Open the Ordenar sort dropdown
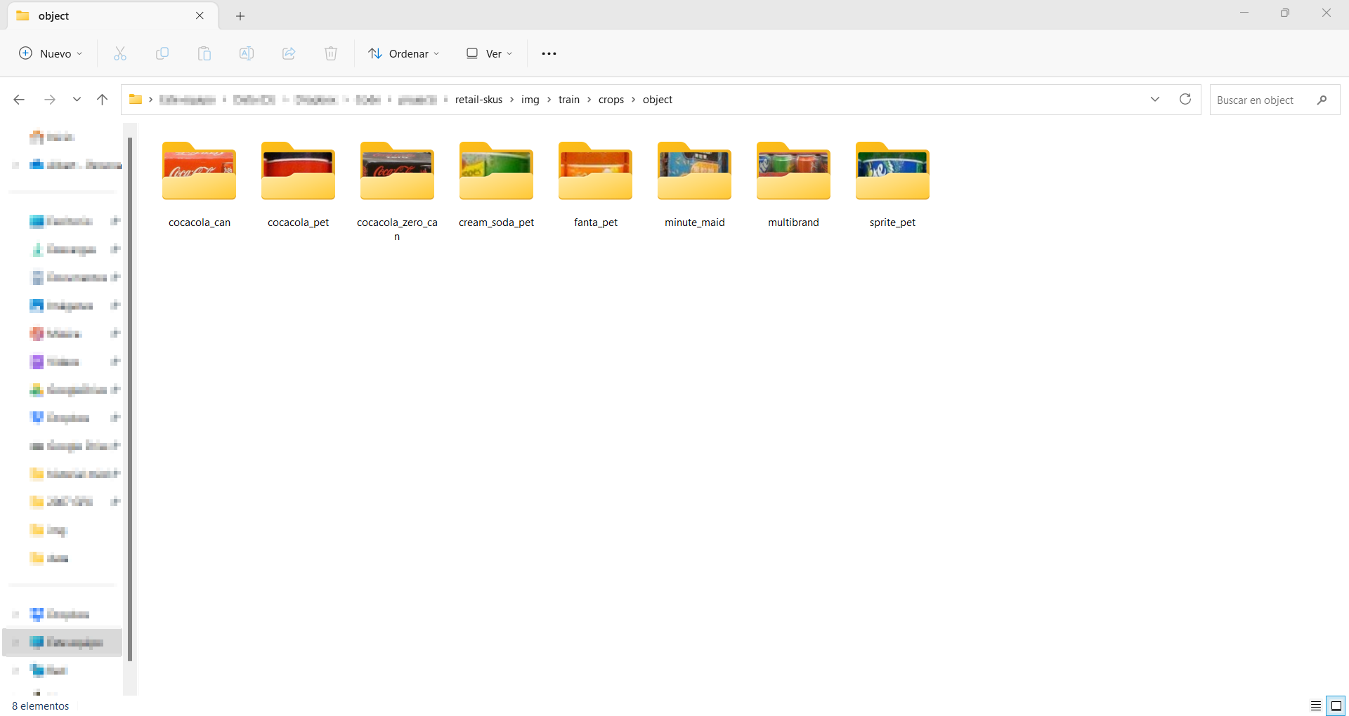The height and width of the screenshot is (716, 1349). point(404,53)
